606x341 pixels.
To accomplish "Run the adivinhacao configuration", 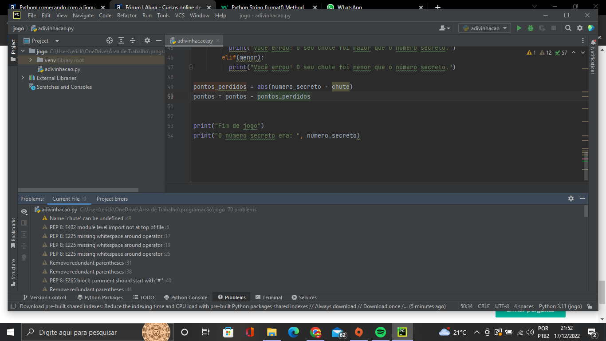I will (x=519, y=28).
